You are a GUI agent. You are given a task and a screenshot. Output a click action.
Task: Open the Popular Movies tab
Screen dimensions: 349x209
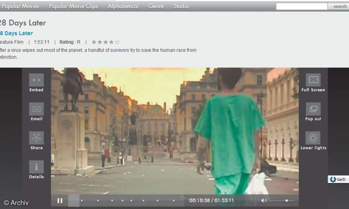tap(20, 6)
